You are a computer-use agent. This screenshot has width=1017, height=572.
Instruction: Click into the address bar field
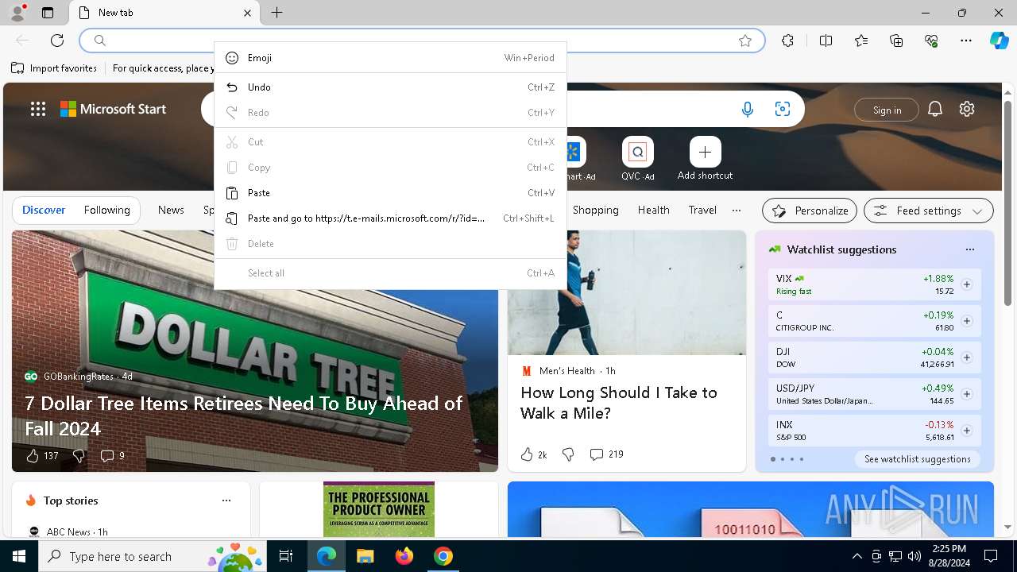(421, 41)
